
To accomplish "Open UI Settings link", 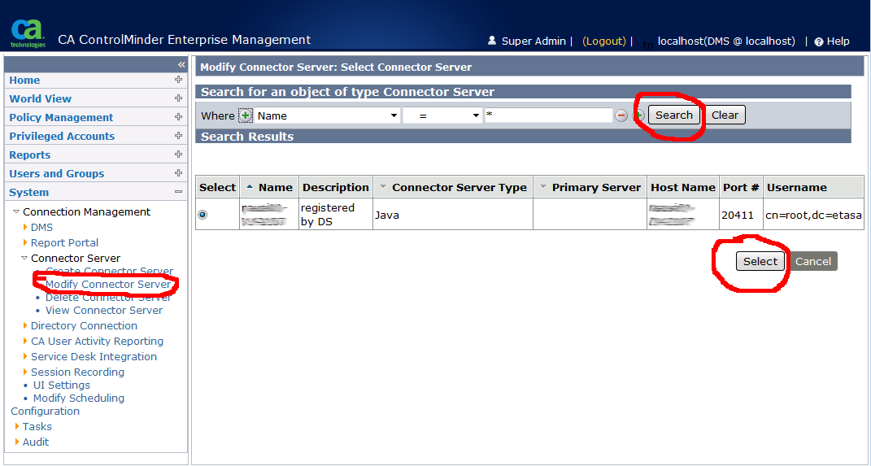I will [62, 385].
